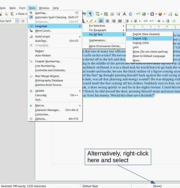Click the highlighting color marker icon
180x188 pixels.
(x=91, y=21)
